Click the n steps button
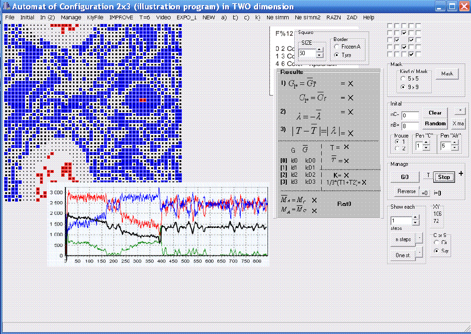 click(403, 239)
